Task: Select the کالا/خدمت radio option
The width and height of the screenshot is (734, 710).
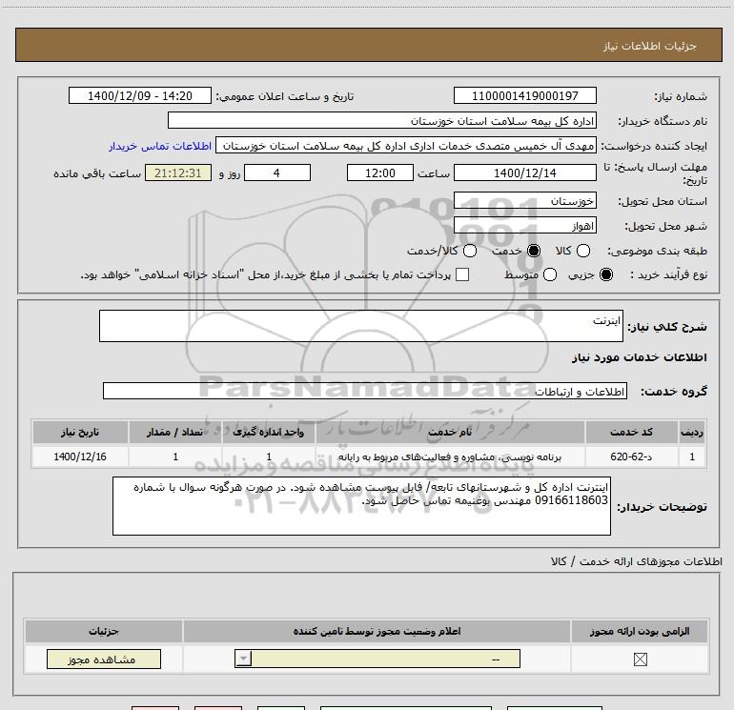Action: [x=470, y=251]
